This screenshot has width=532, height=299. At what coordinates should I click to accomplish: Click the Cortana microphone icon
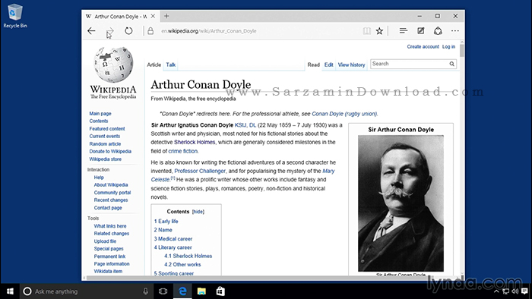(146, 291)
